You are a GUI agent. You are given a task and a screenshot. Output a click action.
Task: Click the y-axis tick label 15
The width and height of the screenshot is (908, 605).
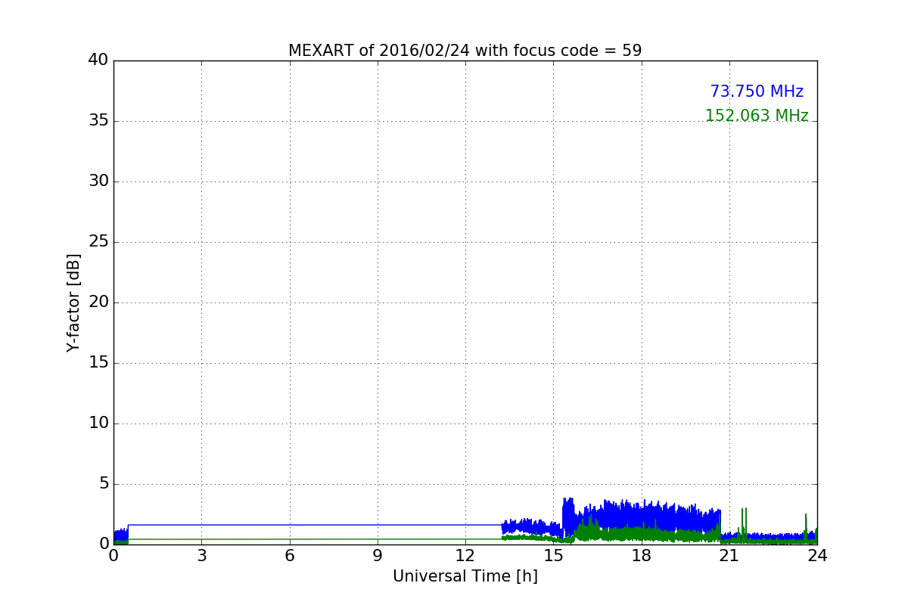click(98, 363)
